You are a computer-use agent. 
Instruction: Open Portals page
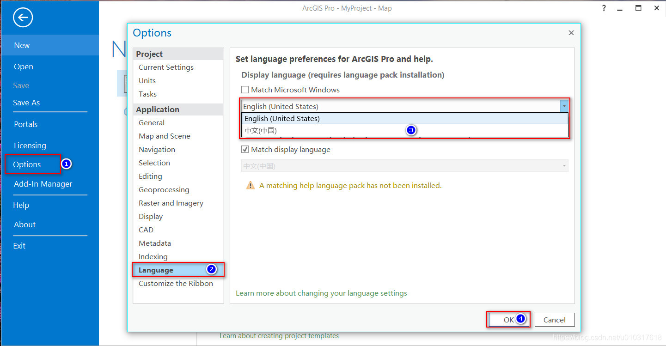point(26,124)
